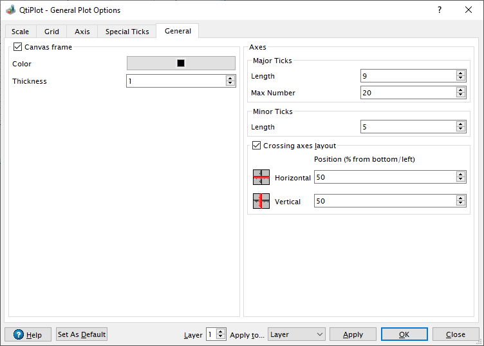
Task: Click the QtiPlot title bar icon
Action: (10, 10)
